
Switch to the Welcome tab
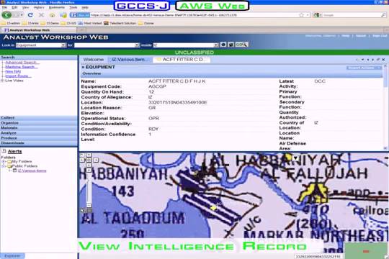click(x=93, y=60)
